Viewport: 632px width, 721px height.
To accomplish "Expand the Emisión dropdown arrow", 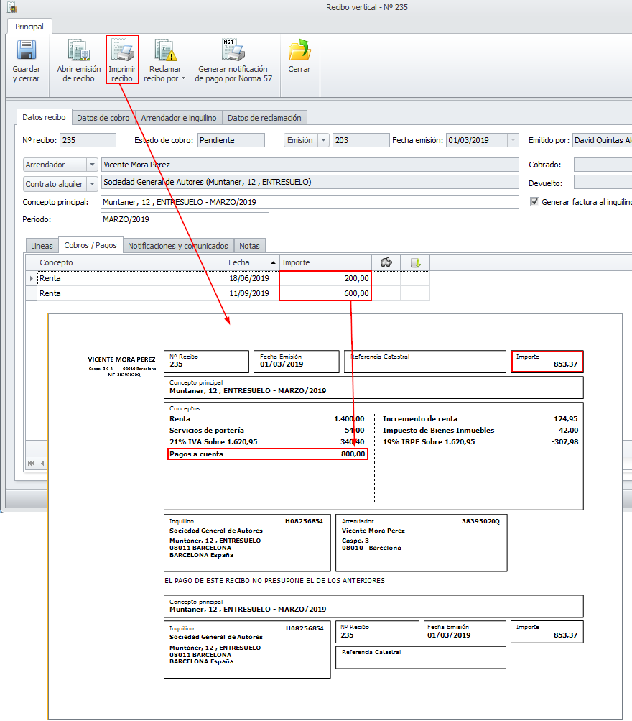I will [323, 140].
